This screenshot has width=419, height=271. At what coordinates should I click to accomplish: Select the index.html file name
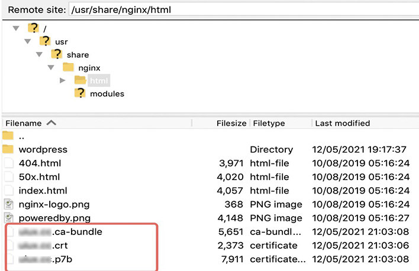(x=43, y=191)
